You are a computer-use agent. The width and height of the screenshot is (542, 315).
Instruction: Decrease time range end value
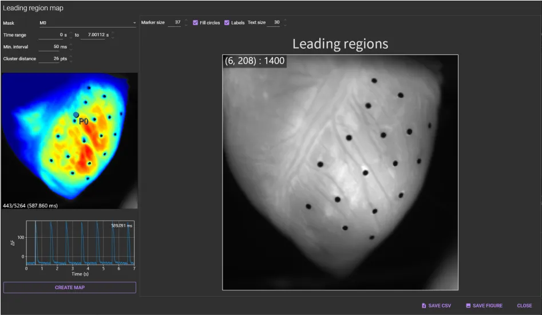click(113, 38)
